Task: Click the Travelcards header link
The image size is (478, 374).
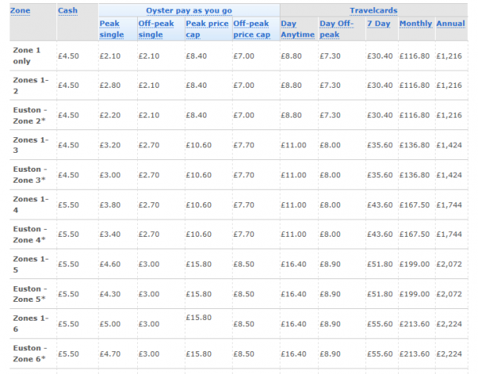Action: tap(374, 11)
